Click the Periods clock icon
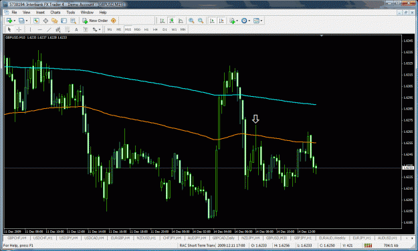This screenshot has height=251, width=418. pos(244,21)
